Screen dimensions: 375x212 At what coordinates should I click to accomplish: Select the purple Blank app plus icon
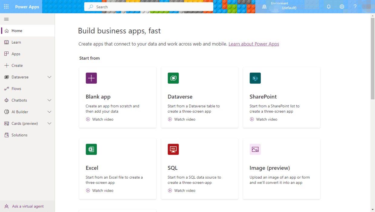click(91, 78)
